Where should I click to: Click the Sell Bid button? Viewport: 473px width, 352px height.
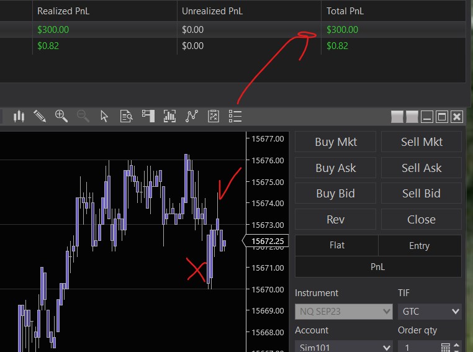[x=421, y=193]
